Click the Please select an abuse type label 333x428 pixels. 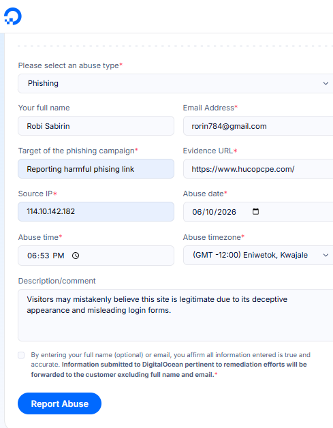[x=69, y=65]
